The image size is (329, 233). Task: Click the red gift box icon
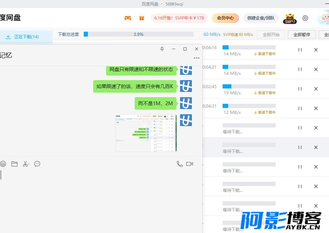[x=142, y=18]
